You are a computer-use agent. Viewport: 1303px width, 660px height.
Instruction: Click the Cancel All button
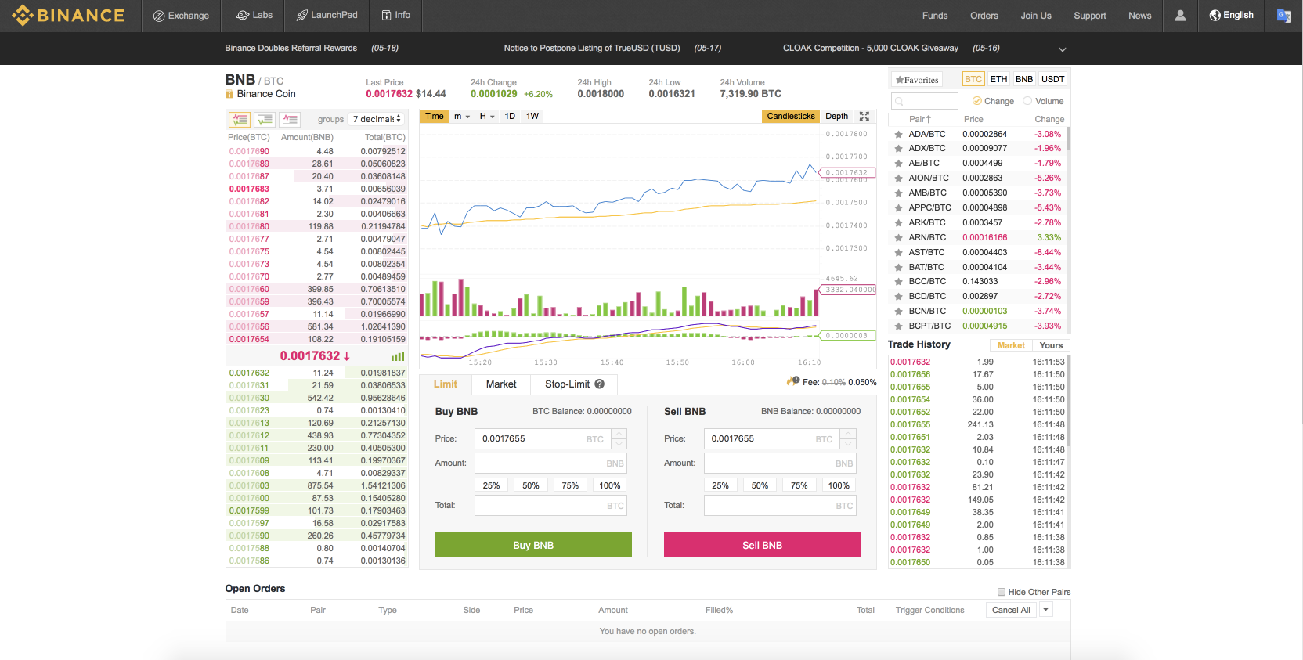tap(1011, 610)
